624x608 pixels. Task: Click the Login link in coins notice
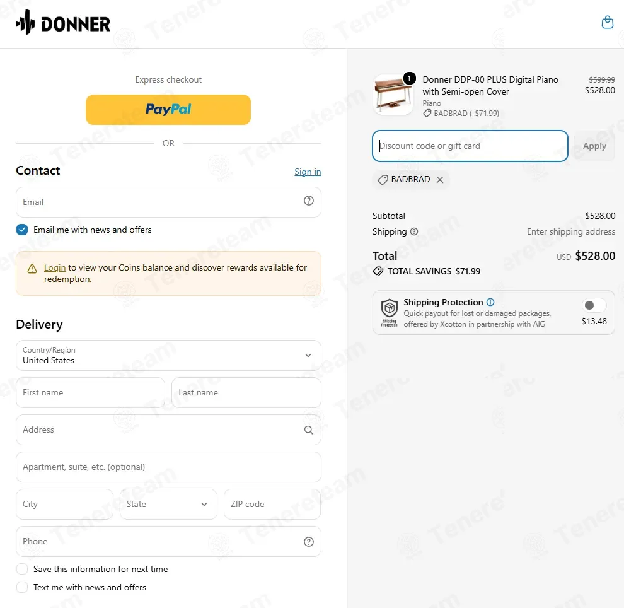[55, 267]
